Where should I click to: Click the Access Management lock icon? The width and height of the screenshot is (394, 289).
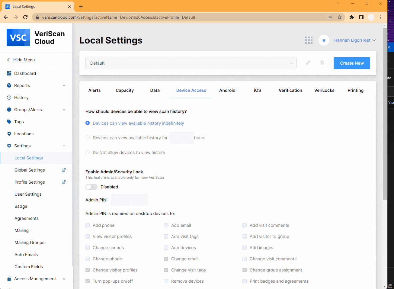pos(9,279)
